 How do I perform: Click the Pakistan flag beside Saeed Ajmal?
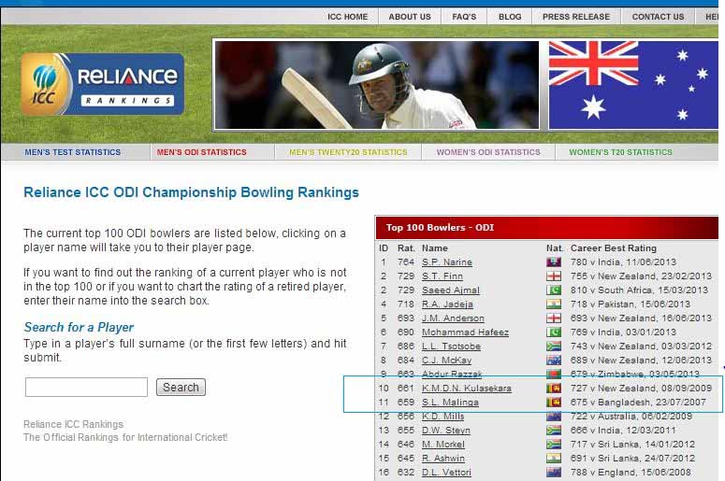(x=554, y=290)
